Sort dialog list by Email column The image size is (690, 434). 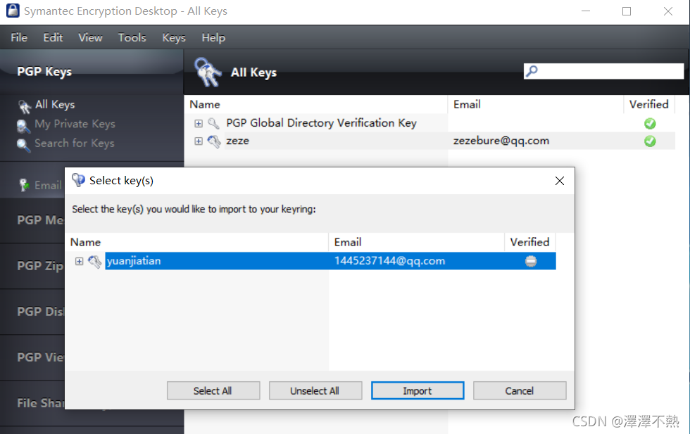[416, 242]
